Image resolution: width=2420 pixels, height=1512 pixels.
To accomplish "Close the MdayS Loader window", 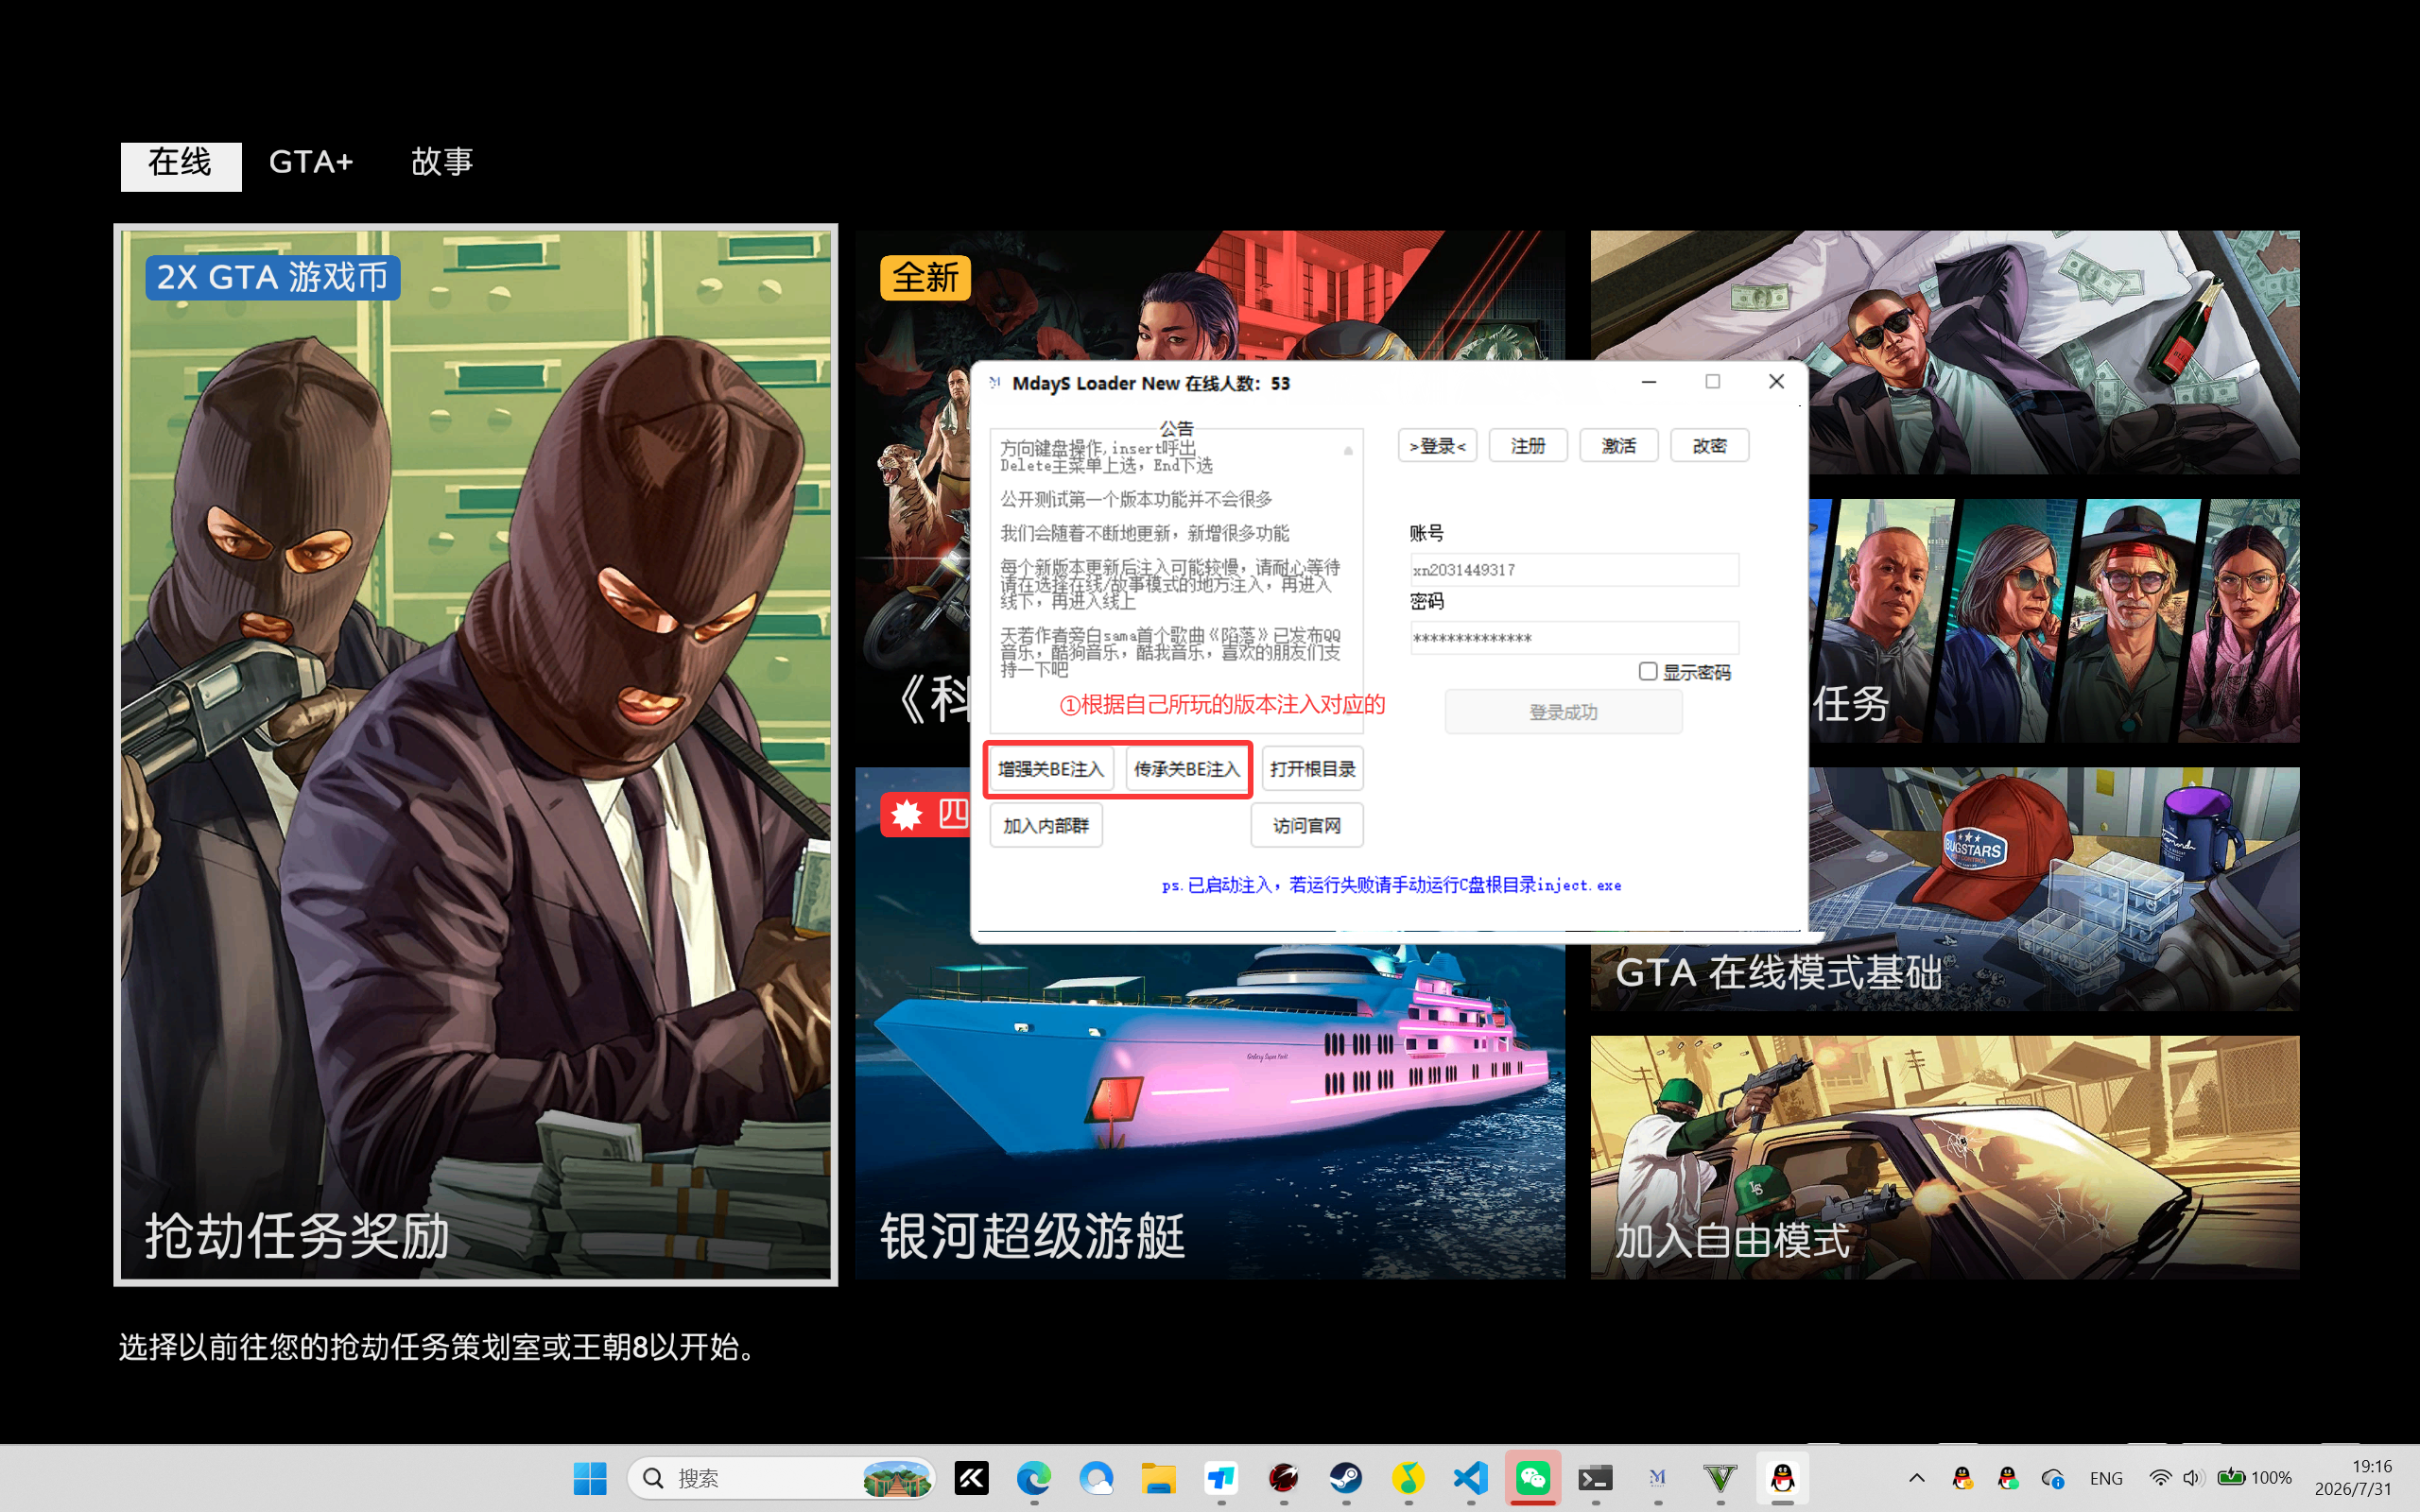I will [x=1776, y=382].
